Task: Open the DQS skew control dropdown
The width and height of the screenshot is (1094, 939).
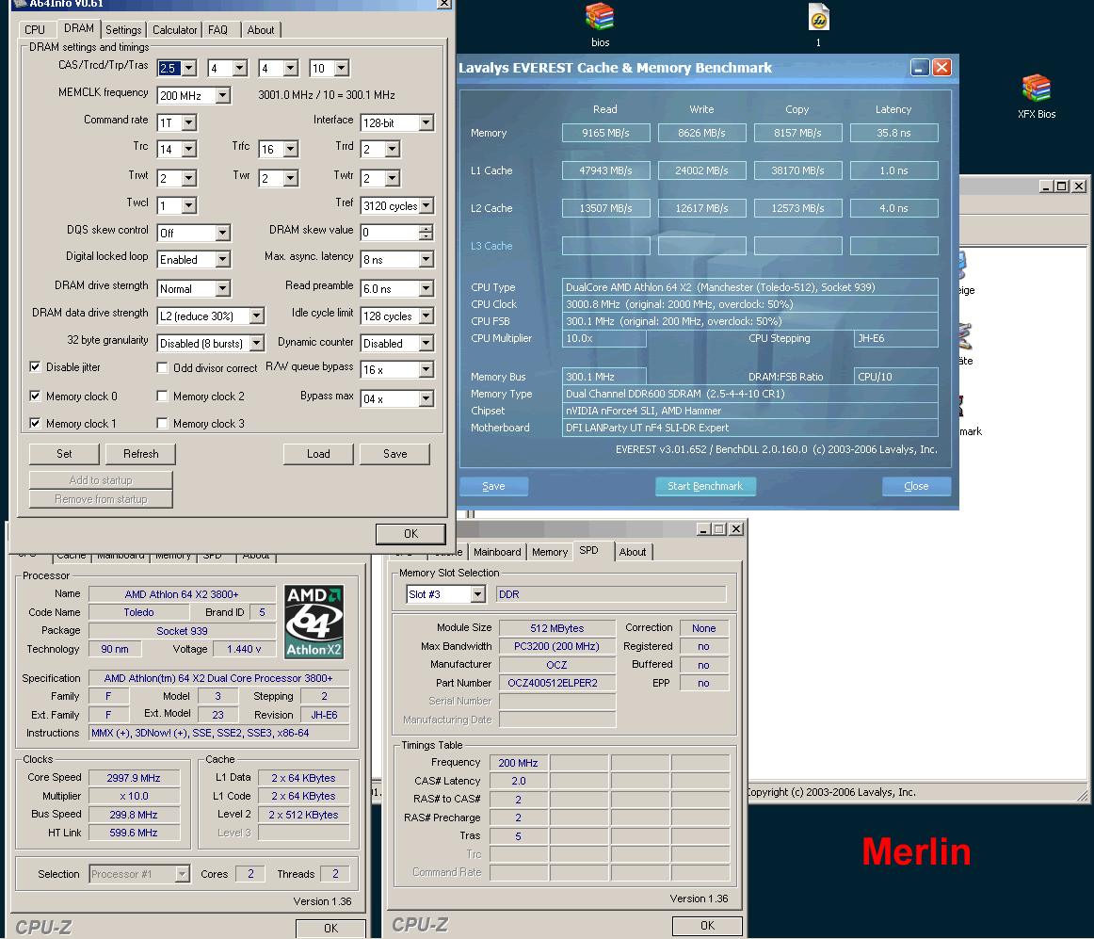Action: (x=222, y=234)
